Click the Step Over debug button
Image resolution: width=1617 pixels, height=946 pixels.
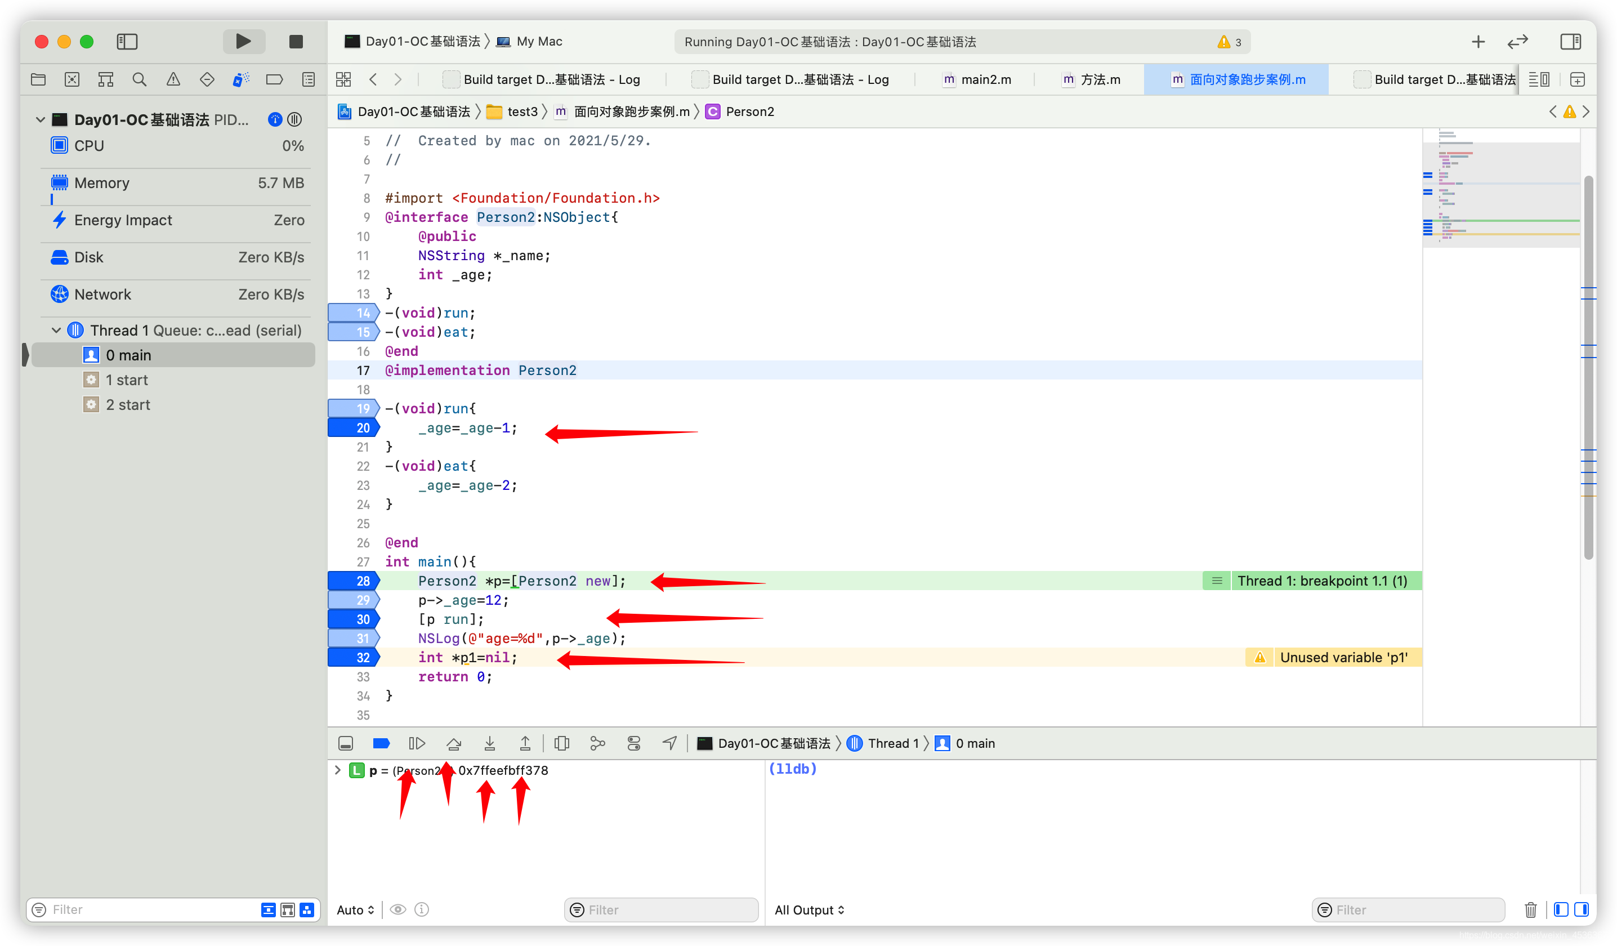pos(454,743)
